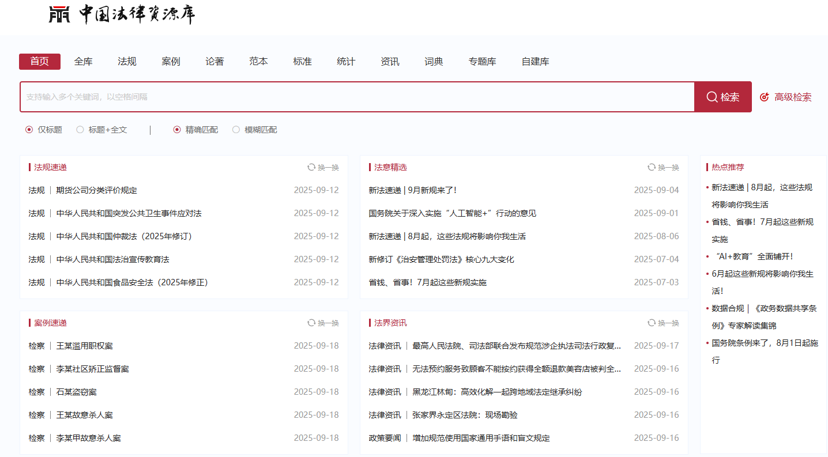Screen dimensions: 828x457
Task: Choose 模糊匹配 matching mode
Action: (236, 130)
